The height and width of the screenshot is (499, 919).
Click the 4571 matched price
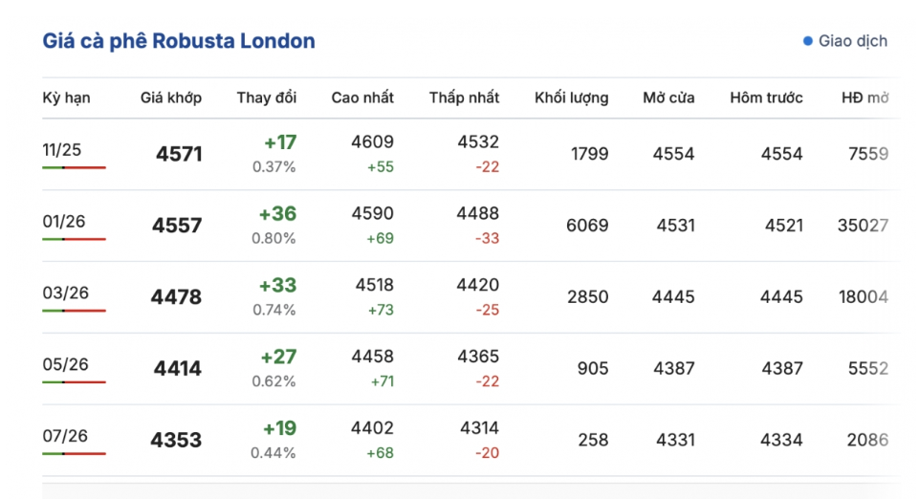point(179,154)
